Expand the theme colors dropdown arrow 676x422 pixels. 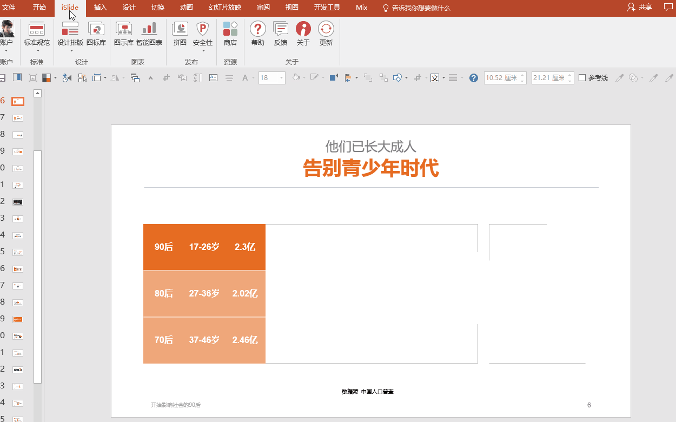tap(55, 78)
